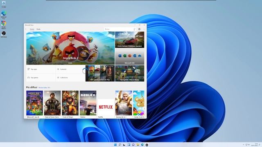Open the Forza Horizon 5 tile
Image resolution: width=262 pixels, height=147 pixels.
pos(130,40)
